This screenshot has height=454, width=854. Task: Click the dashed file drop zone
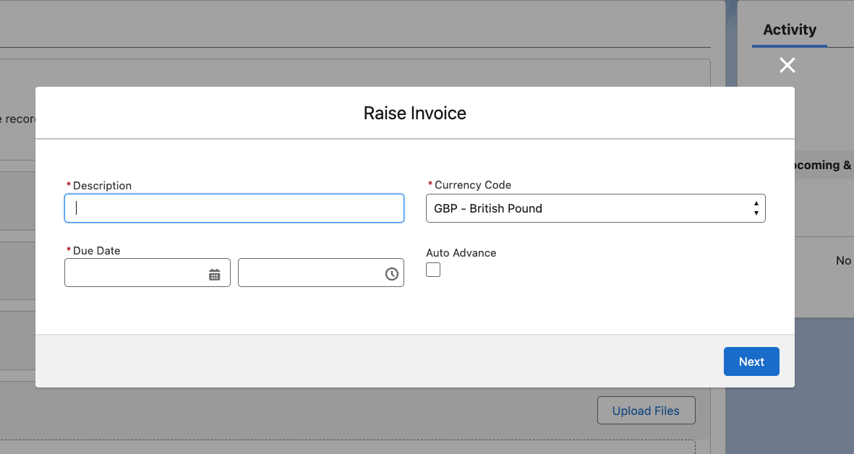tap(347, 447)
